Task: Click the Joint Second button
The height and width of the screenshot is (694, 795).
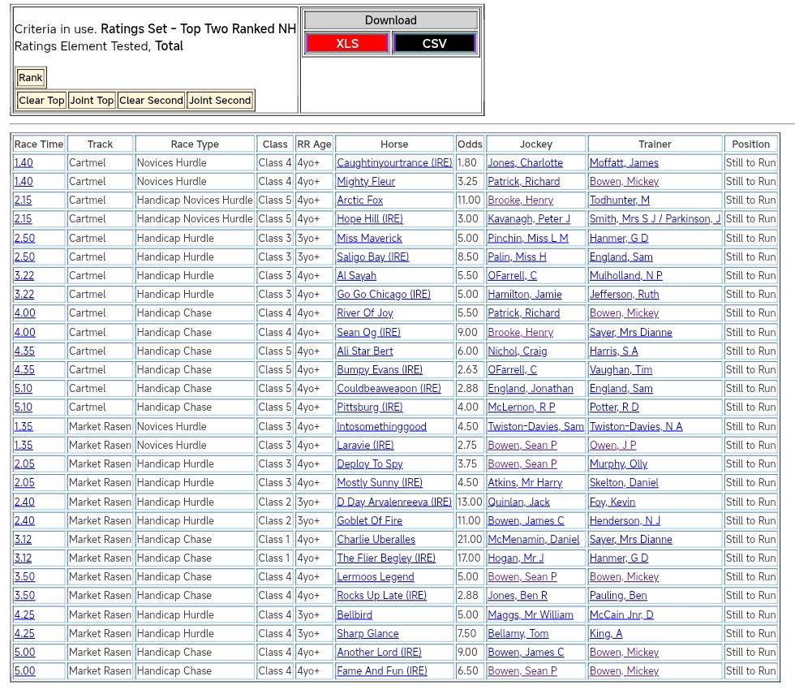Action: pyautogui.click(x=220, y=101)
